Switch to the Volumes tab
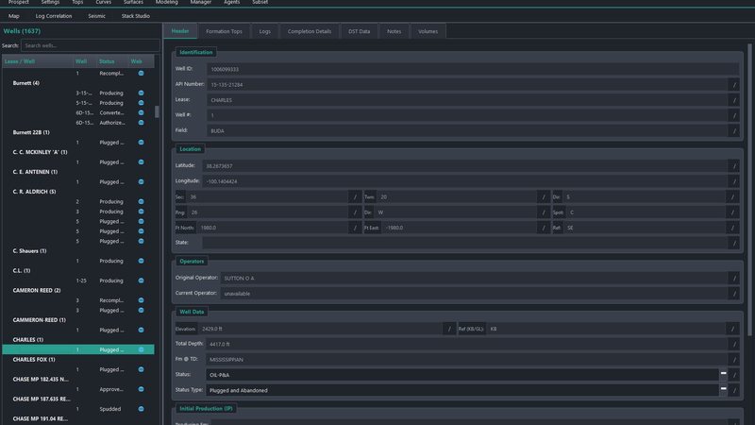The image size is (755, 425). 428,31
